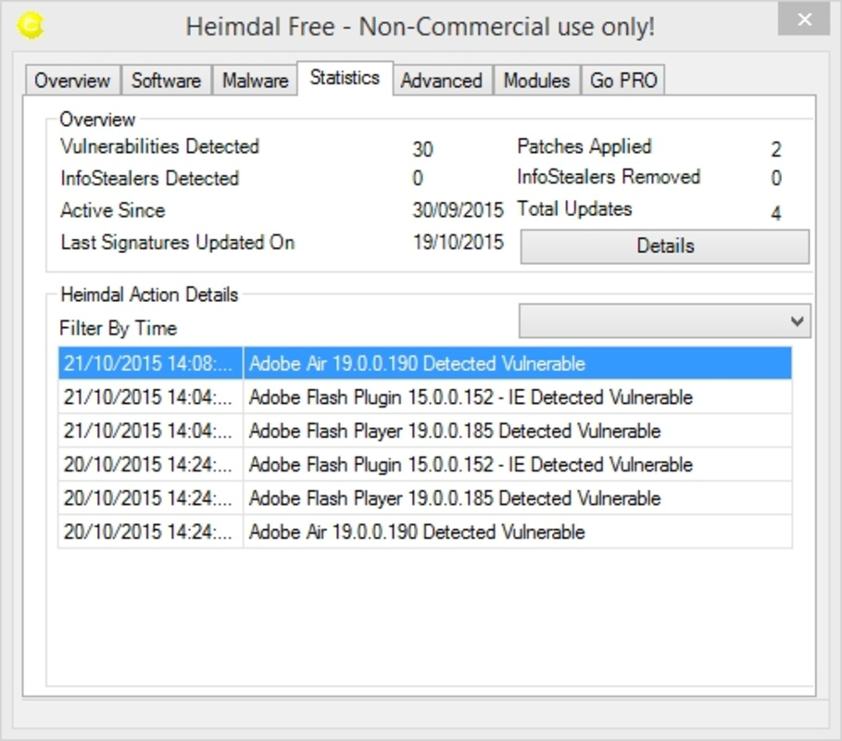The image size is (842, 741).
Task: Click the InfoStealers Removed label
Action: [609, 177]
